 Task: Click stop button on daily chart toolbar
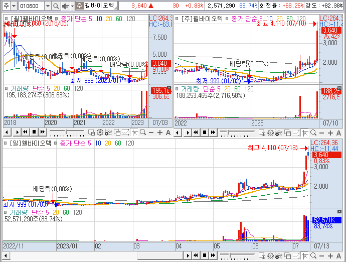click(205, 255)
